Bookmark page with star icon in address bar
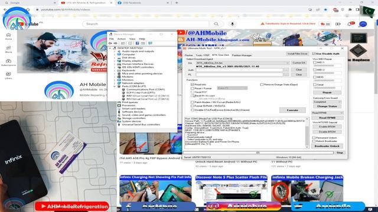Viewport: 378px width, 212px height. coord(325,9)
